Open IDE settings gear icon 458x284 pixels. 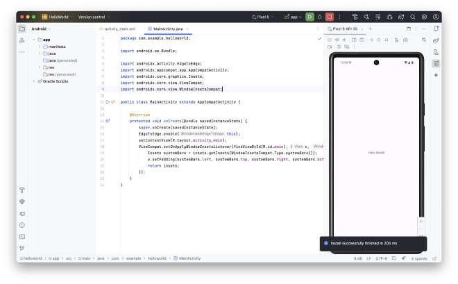[x=424, y=17]
